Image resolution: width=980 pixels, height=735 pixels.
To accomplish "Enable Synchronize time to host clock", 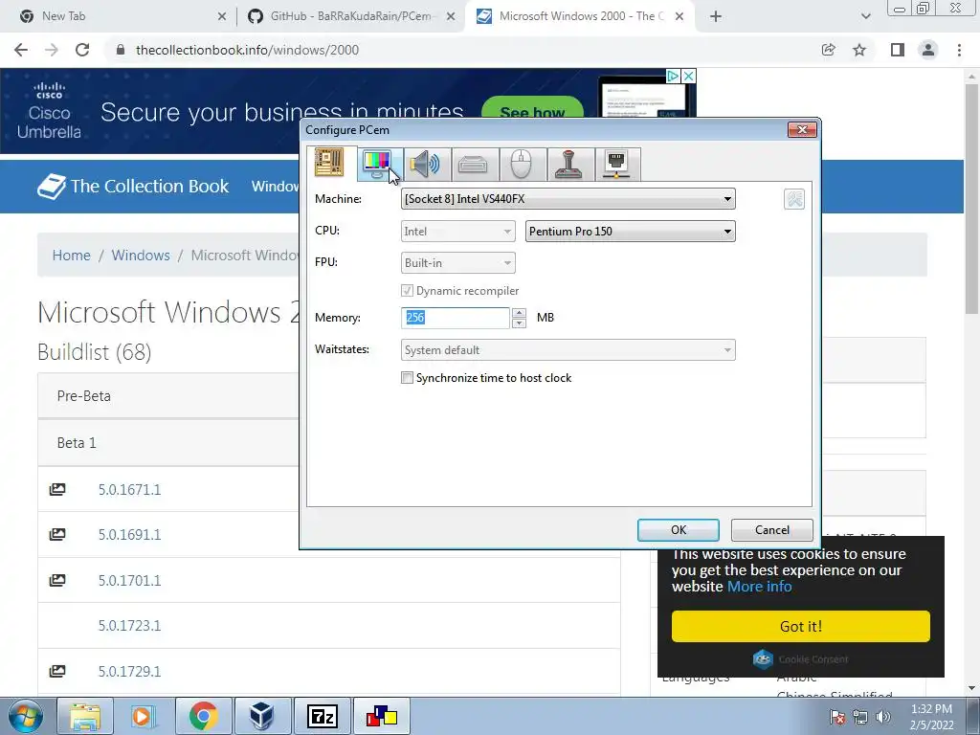I will click(407, 377).
